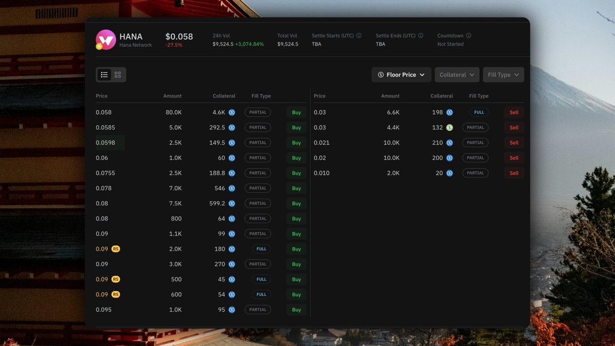Buy the 0.08 offer of 800
This screenshot has width=615, height=346.
tap(296, 218)
